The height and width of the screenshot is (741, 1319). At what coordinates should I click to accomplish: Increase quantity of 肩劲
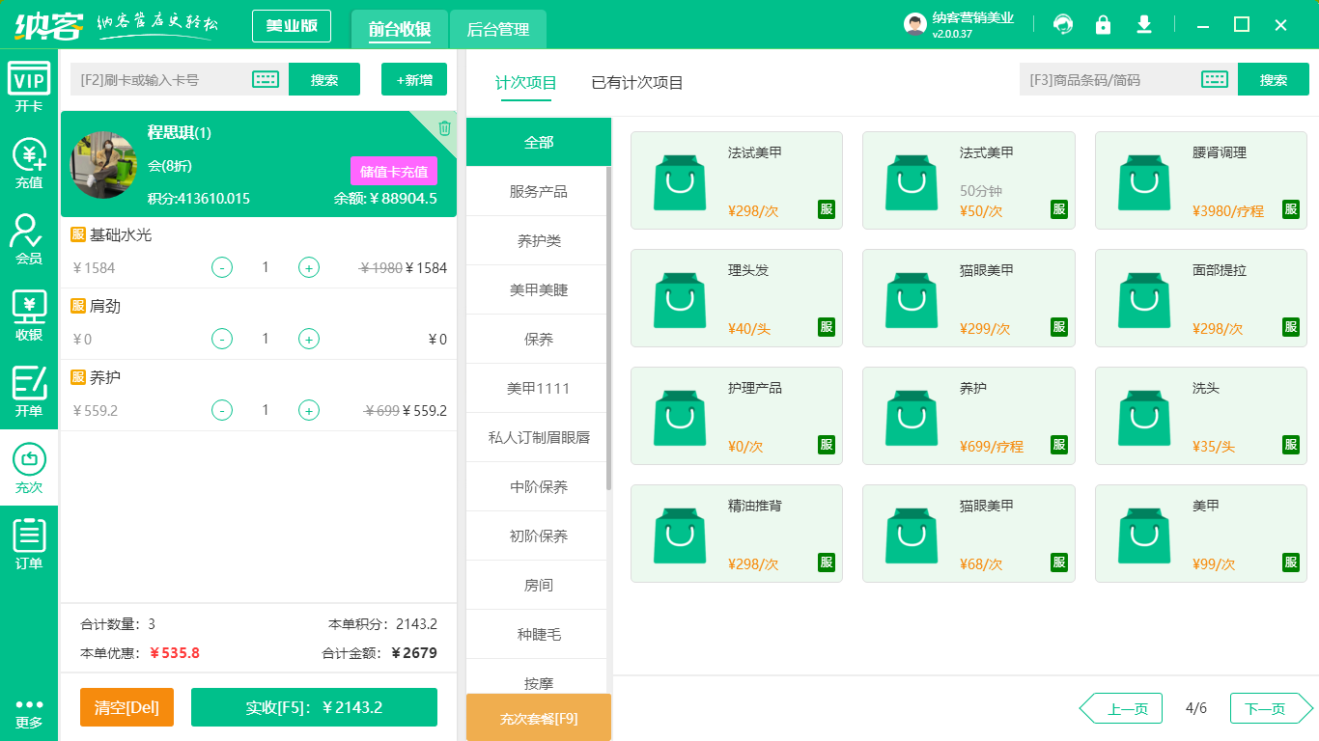point(309,339)
